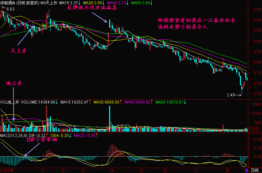
Task: Click the 2.49 low price marker
Action: (231, 95)
